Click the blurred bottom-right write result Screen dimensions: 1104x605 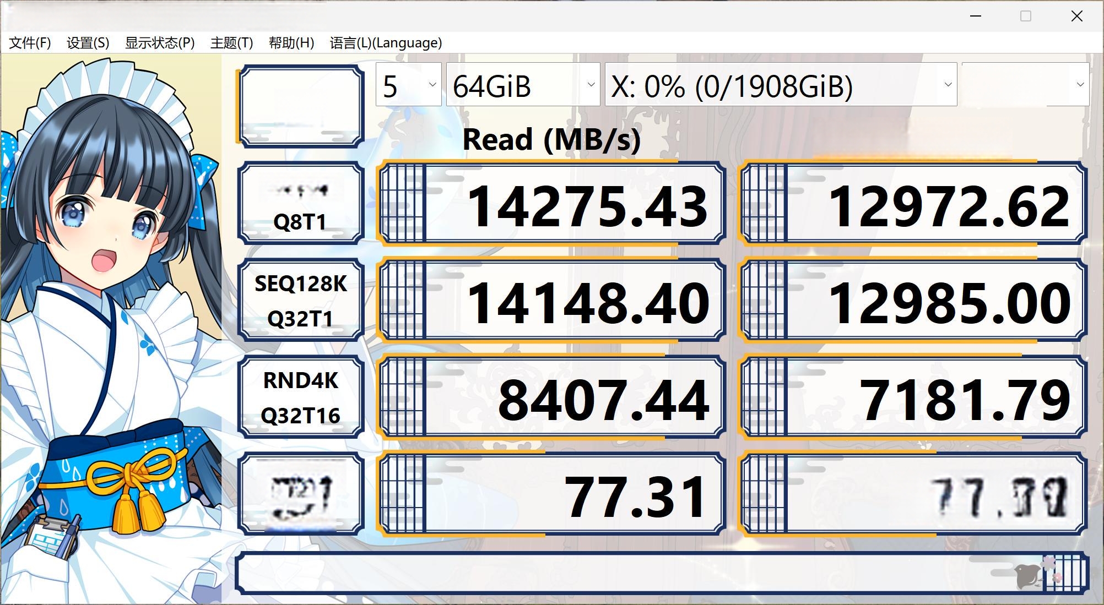[913, 494]
